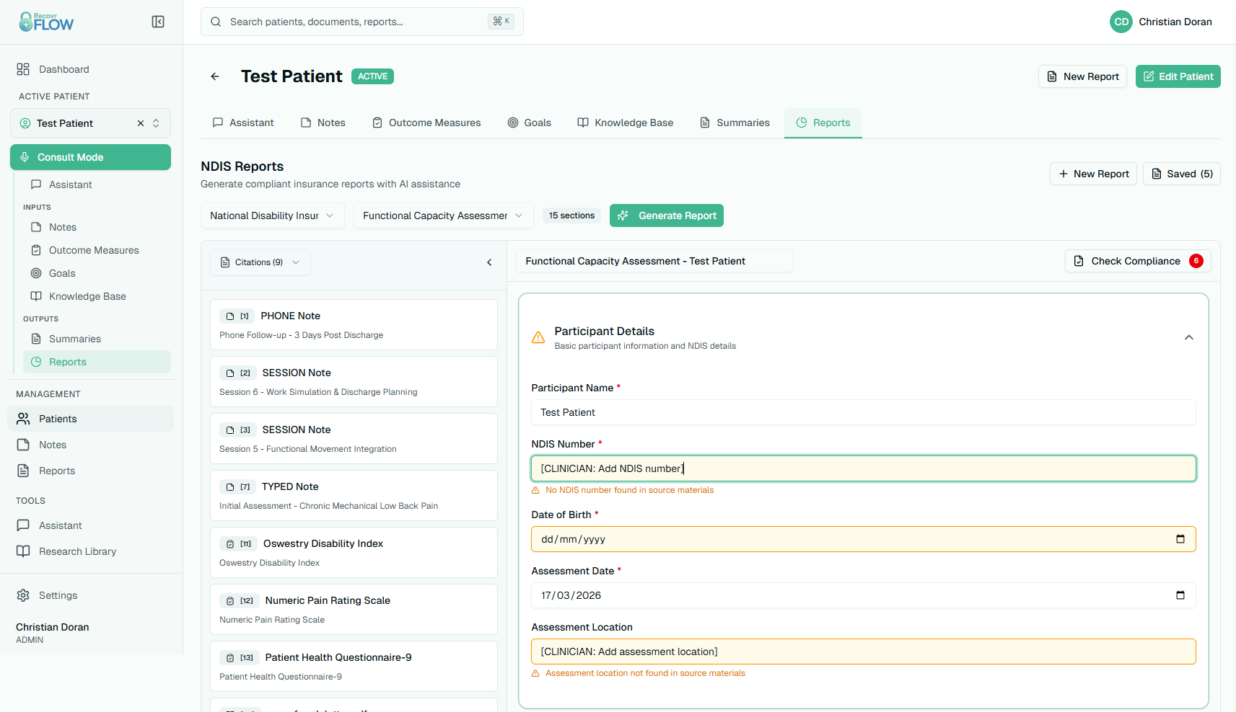Collapse the Participant Details section
This screenshot has height=712, width=1236.
(1188, 337)
